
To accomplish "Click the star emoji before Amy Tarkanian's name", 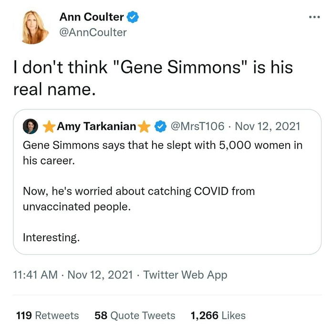I will pyautogui.click(x=49, y=127).
